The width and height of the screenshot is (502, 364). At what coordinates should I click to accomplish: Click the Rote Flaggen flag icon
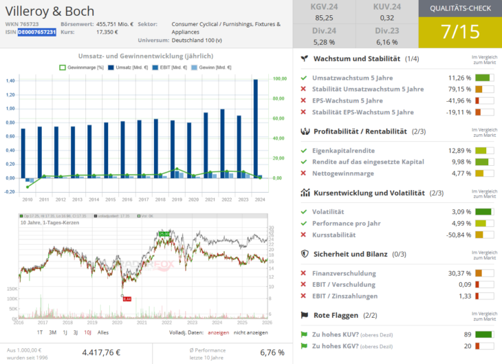(x=305, y=315)
